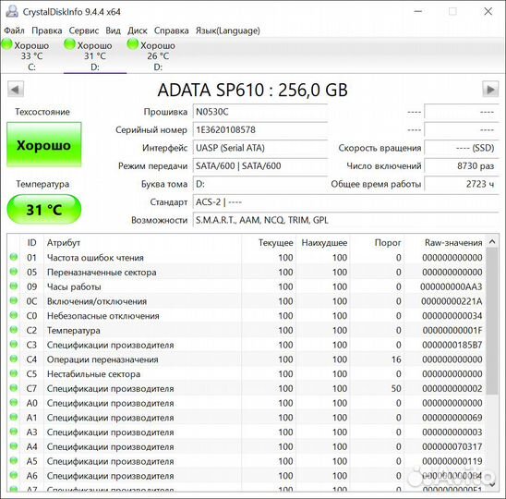Click the features field S.M.A.R.T., AAM, NCQ, TRIM, GPL
506x499 pixels.
(345, 220)
